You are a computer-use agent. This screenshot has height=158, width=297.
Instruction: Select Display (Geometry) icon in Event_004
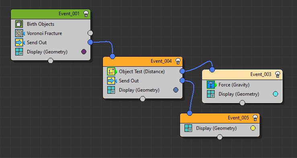point(111,90)
